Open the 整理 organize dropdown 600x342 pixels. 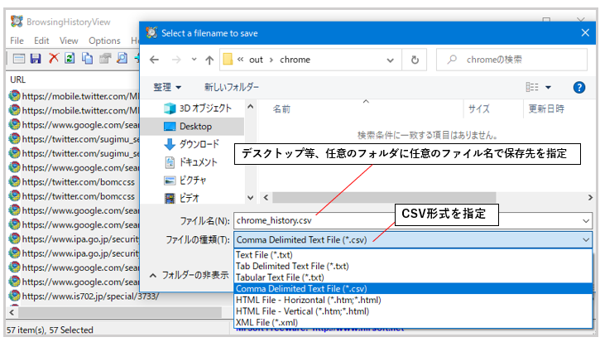(x=167, y=87)
